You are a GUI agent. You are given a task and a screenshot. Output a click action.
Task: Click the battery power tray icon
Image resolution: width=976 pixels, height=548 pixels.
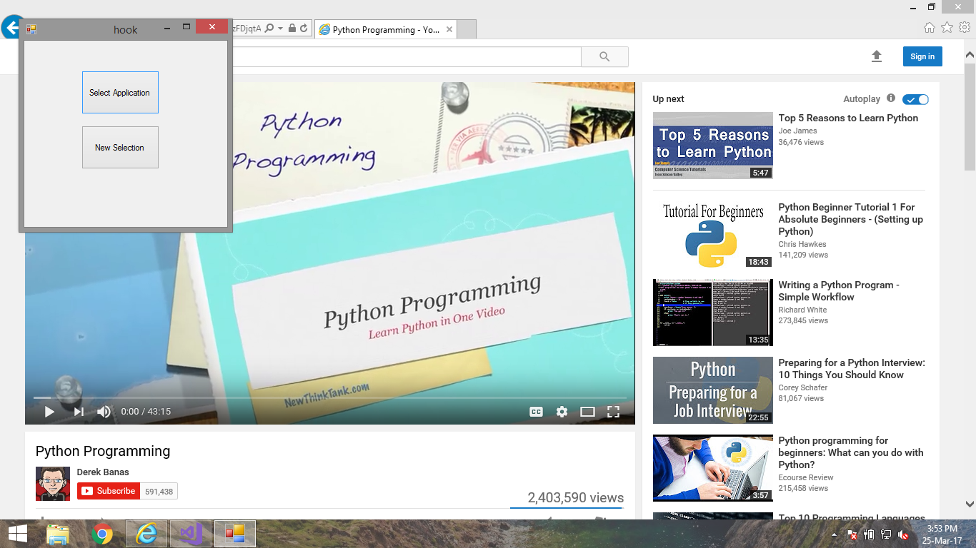[x=869, y=534]
